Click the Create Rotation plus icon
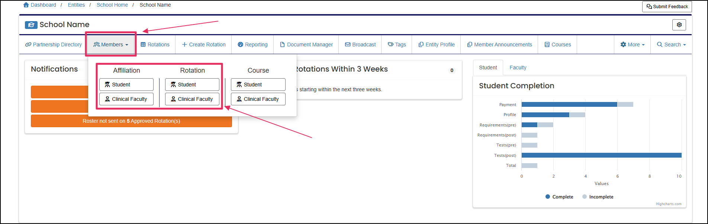Screen dimensions: 708x224 [x=184, y=45]
